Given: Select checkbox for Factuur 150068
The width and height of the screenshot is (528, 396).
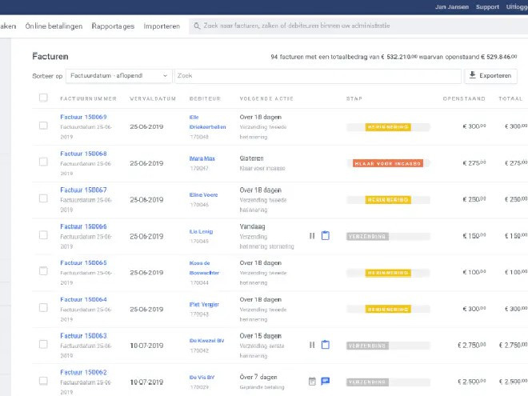Looking at the screenshot, I should click(43, 162).
